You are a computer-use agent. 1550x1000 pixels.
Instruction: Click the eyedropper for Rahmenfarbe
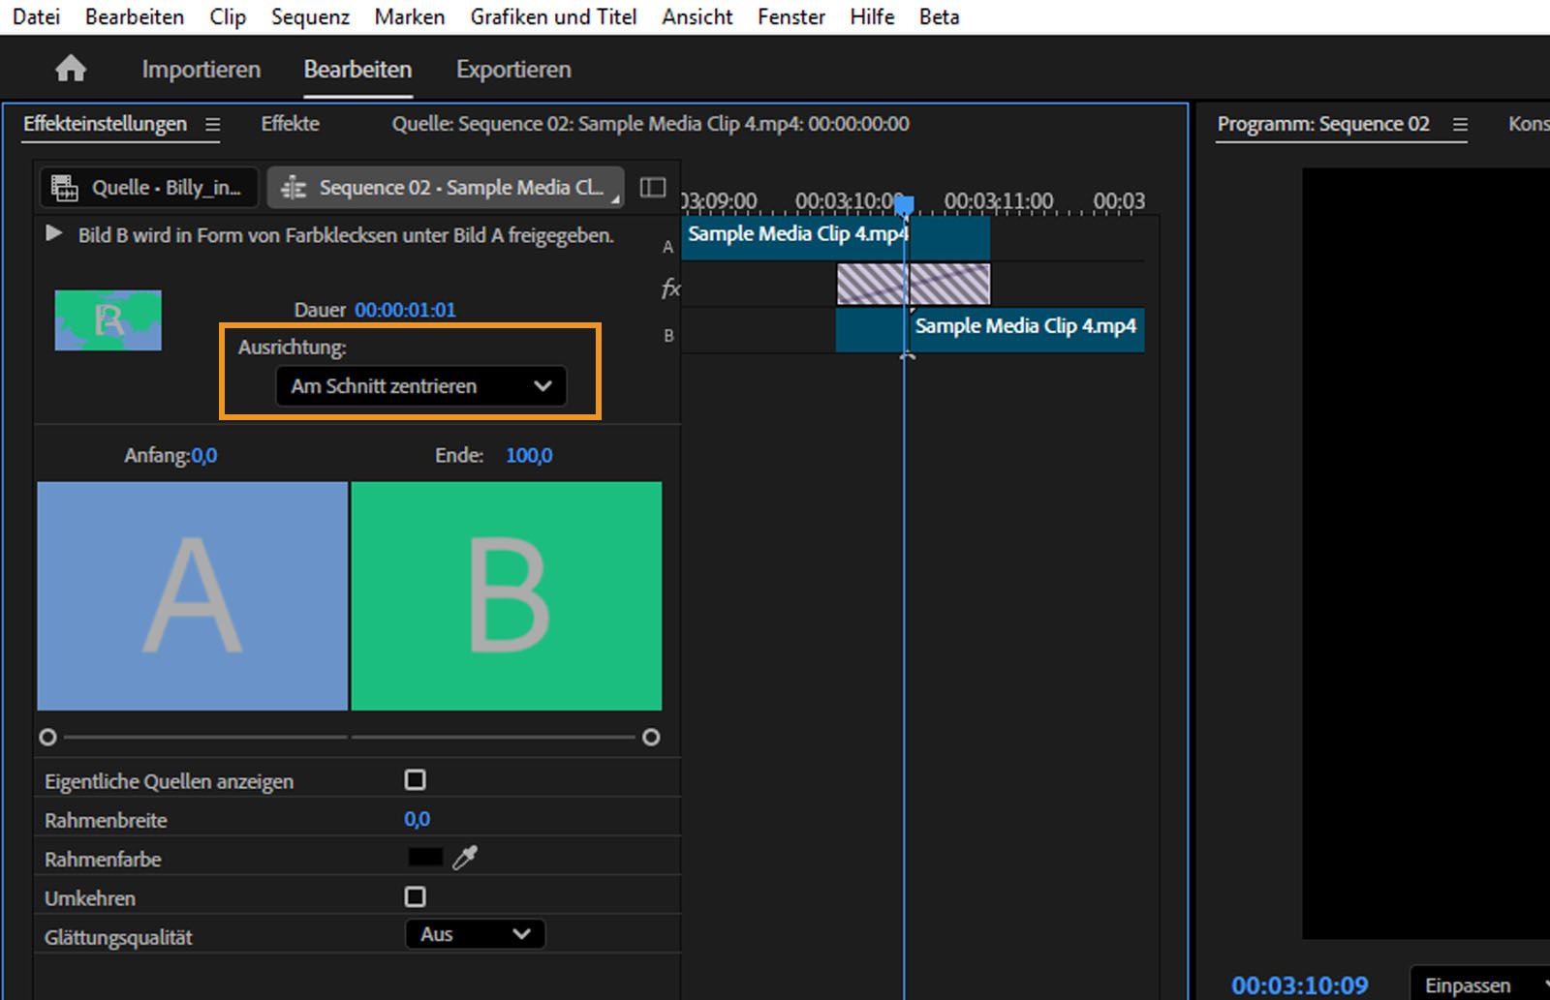point(465,858)
